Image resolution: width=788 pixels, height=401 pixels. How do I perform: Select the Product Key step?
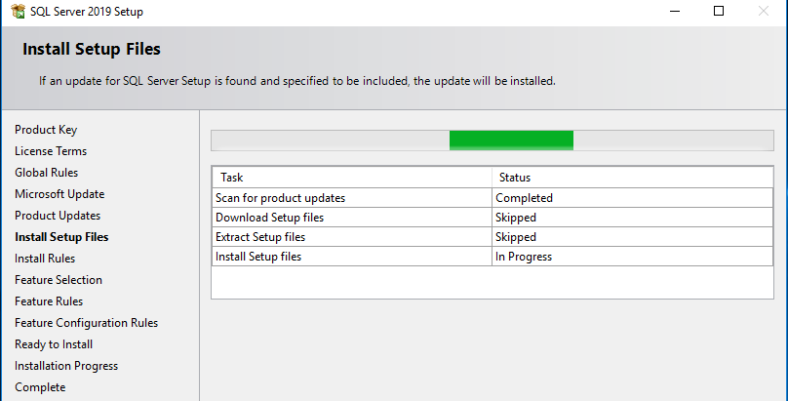tap(46, 130)
